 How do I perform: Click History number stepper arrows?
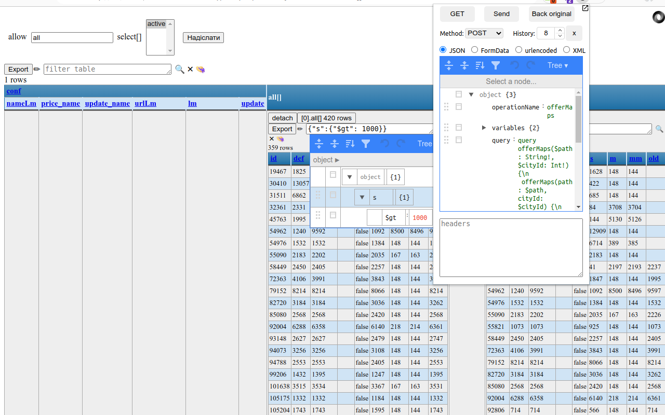560,33
